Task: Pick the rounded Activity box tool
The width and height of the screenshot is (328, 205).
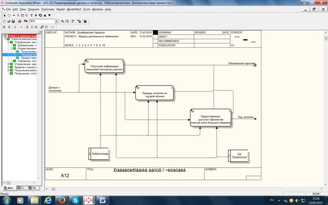Action: coord(9,15)
